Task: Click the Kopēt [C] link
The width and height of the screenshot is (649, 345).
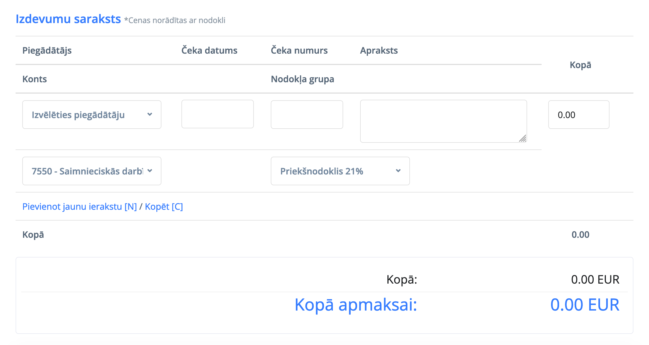Action: coord(164,207)
